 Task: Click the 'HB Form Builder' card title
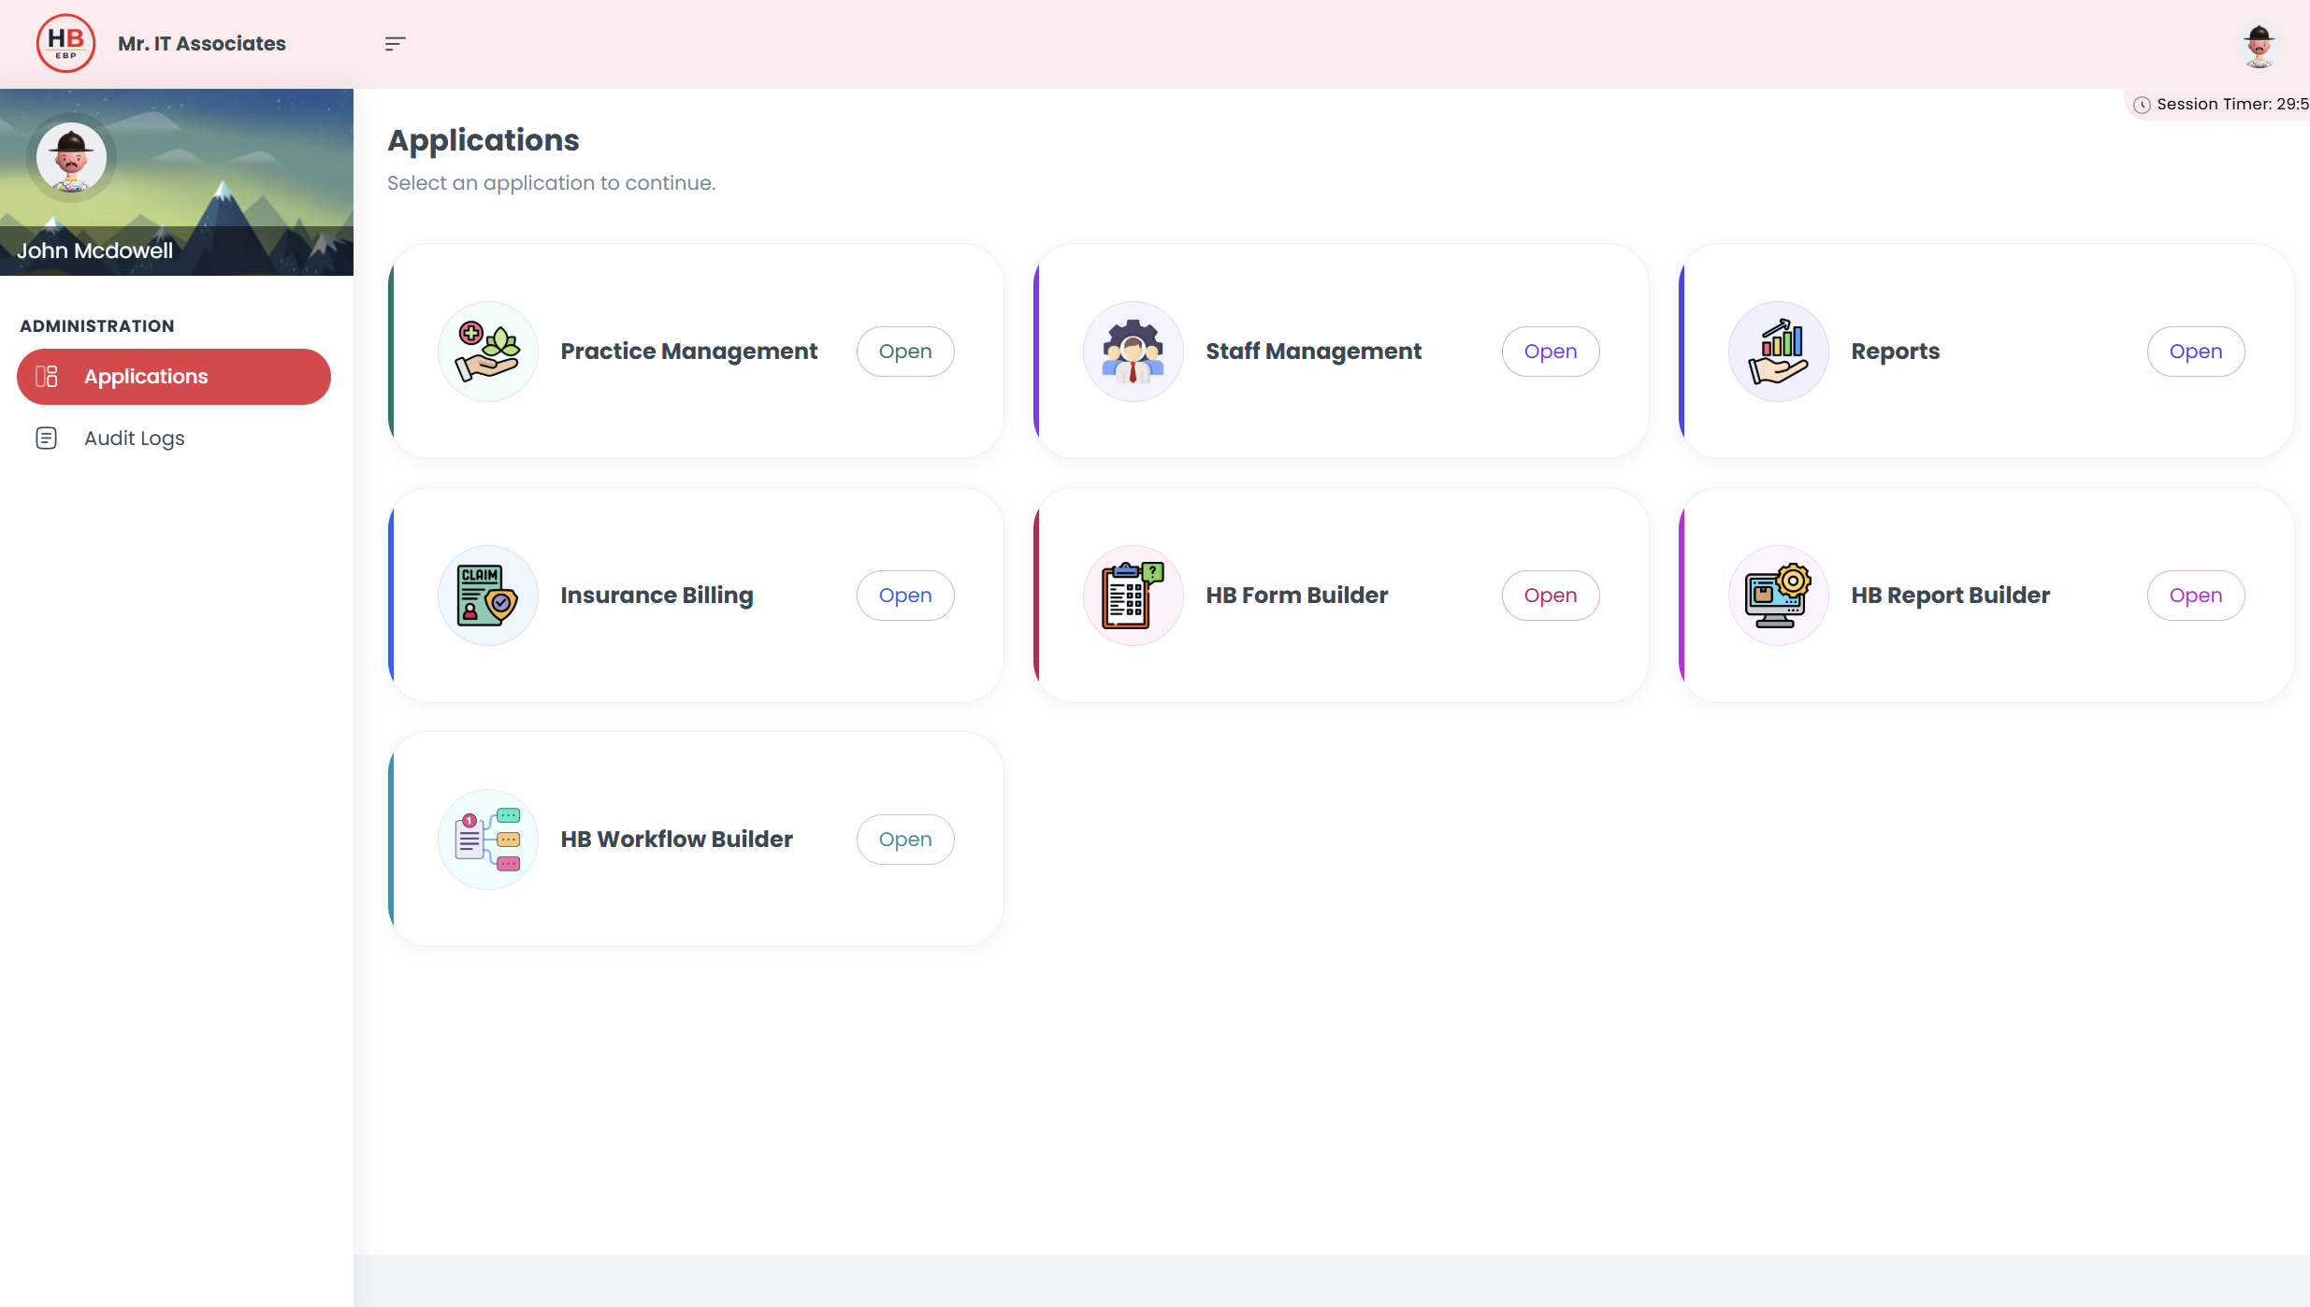click(1297, 596)
